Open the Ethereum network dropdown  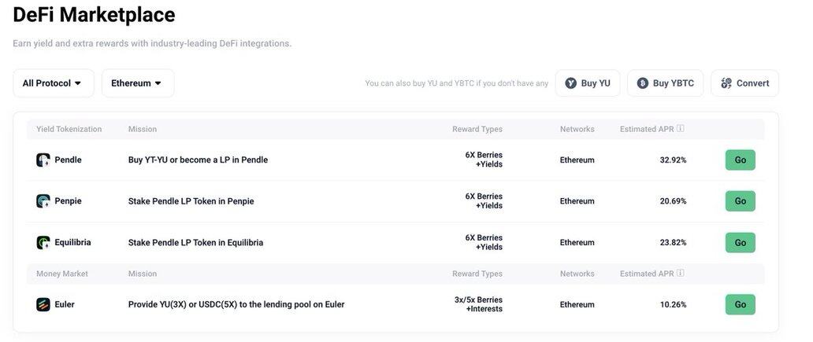point(138,83)
